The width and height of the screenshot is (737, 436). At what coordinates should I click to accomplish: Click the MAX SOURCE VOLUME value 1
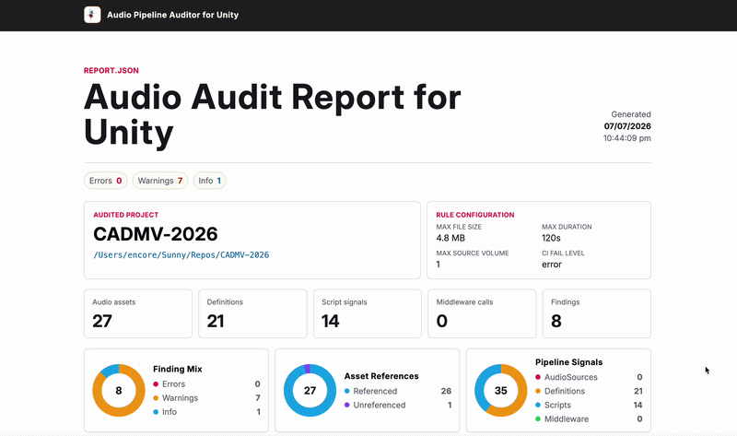(x=439, y=265)
